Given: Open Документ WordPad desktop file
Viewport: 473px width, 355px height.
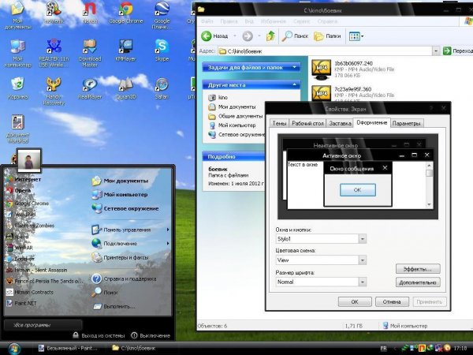Looking at the screenshot, I should coord(17,129).
